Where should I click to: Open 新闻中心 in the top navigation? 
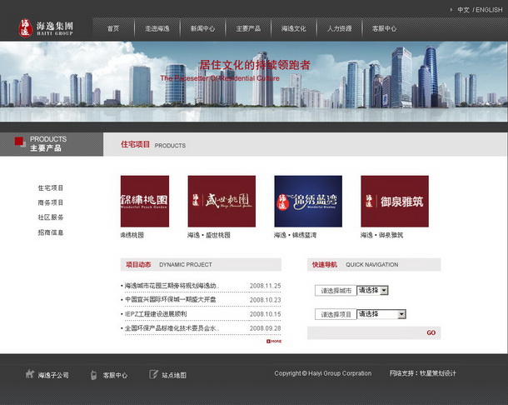coord(202,28)
